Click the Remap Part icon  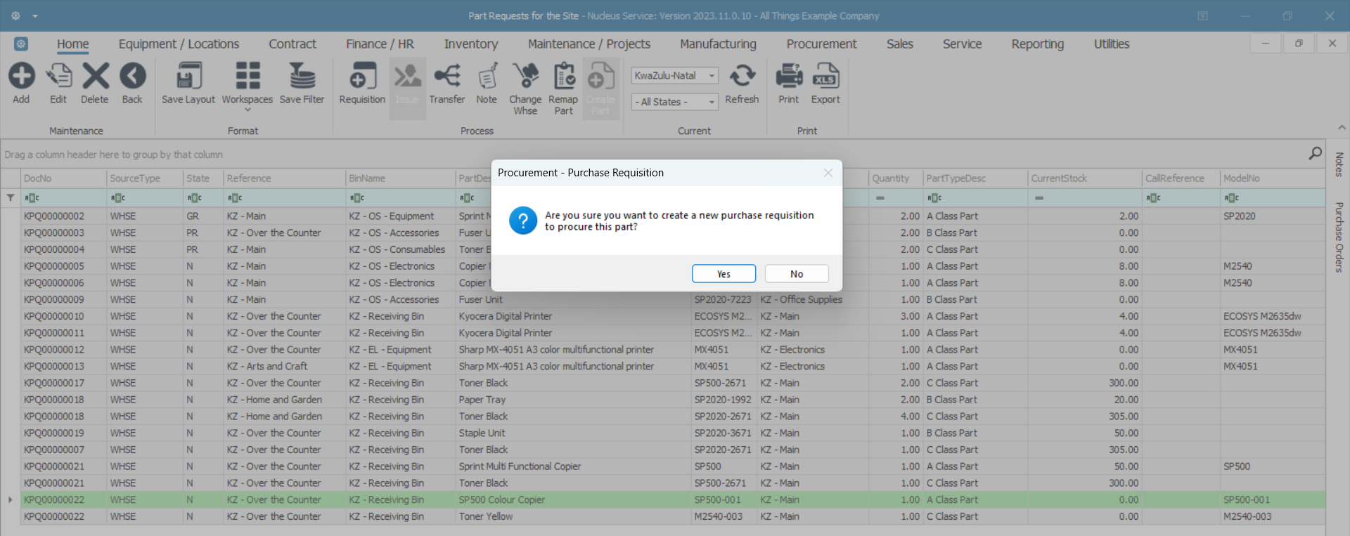pos(563,76)
